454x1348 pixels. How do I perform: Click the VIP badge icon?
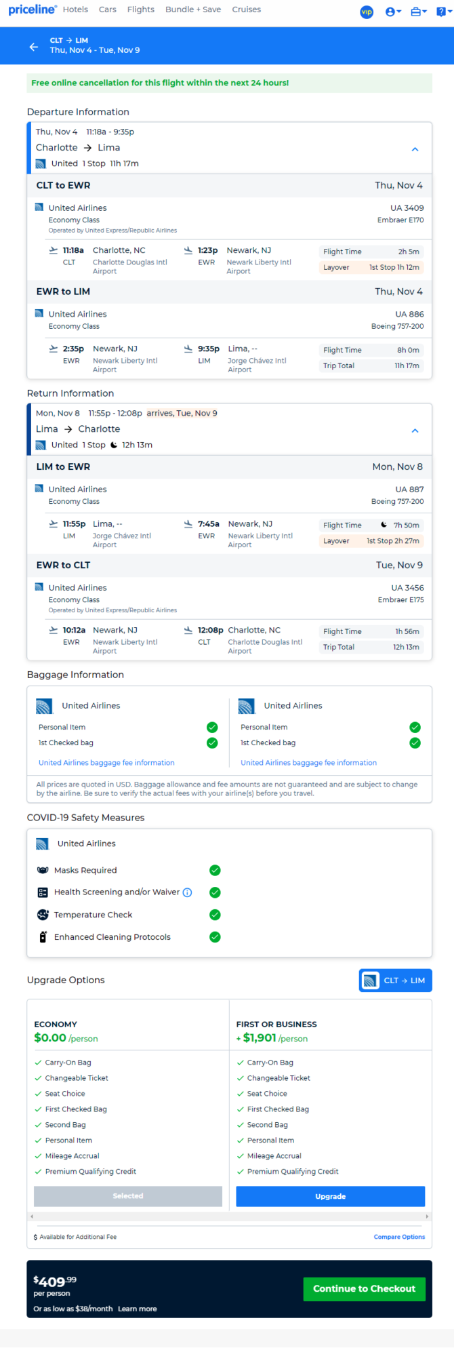coord(367,12)
